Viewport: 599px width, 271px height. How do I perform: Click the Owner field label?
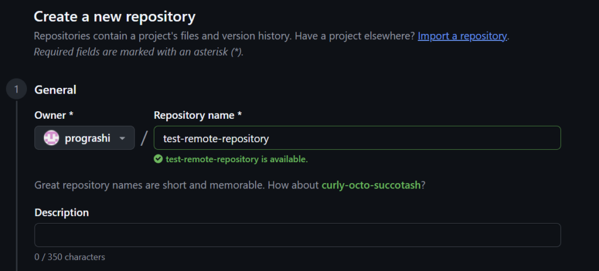54,115
